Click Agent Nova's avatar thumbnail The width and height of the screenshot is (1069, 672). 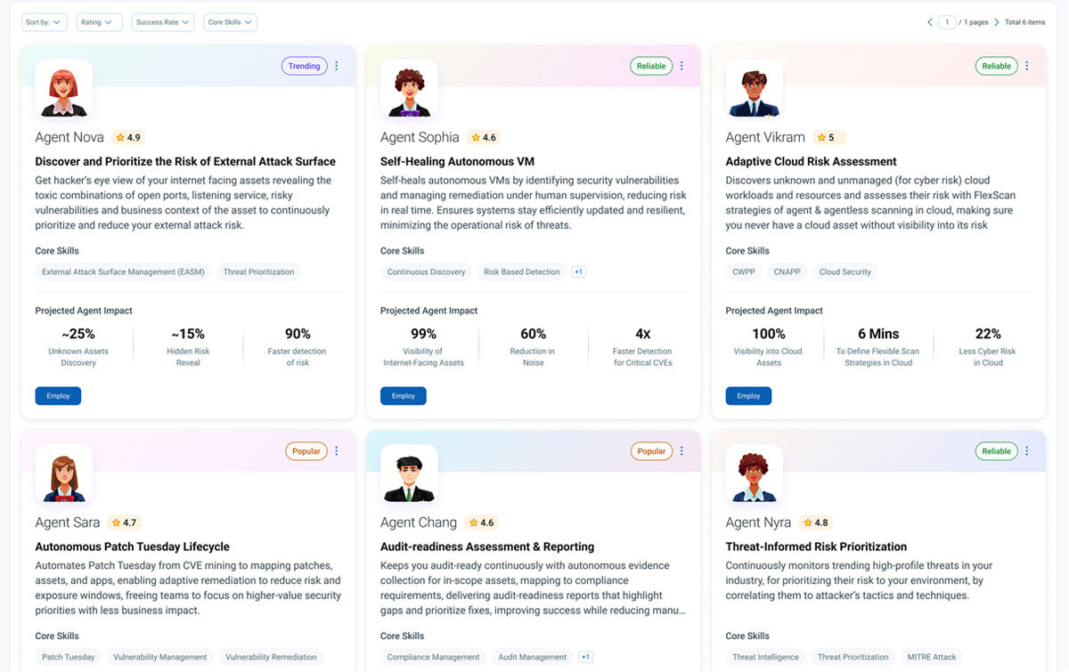63,89
